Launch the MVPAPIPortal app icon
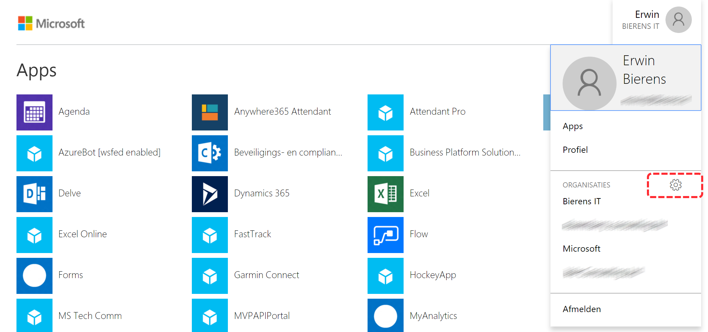Image resolution: width=708 pixels, height=332 pixels. (x=210, y=315)
